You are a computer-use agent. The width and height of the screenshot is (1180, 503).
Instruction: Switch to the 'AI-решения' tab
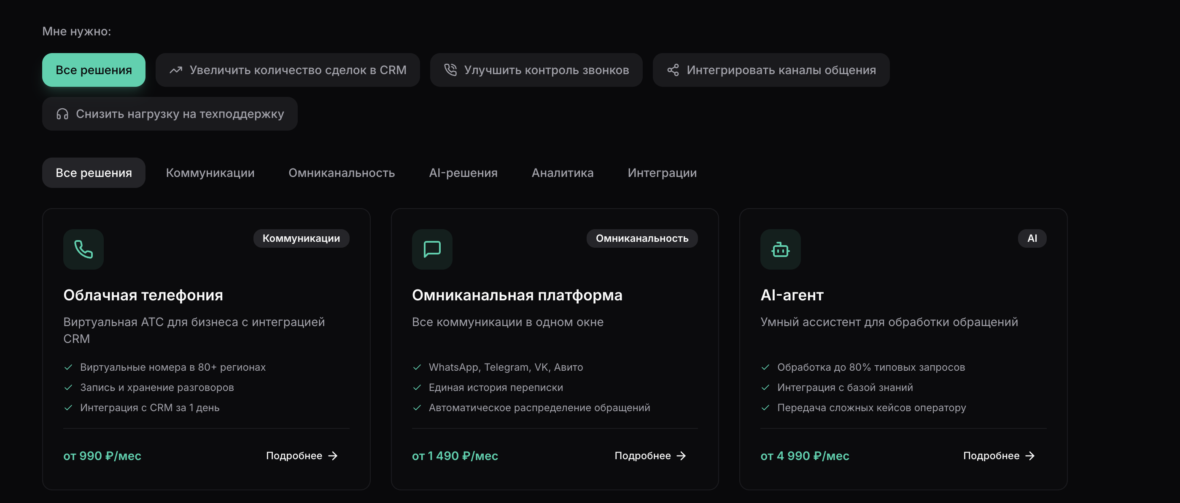(x=463, y=173)
